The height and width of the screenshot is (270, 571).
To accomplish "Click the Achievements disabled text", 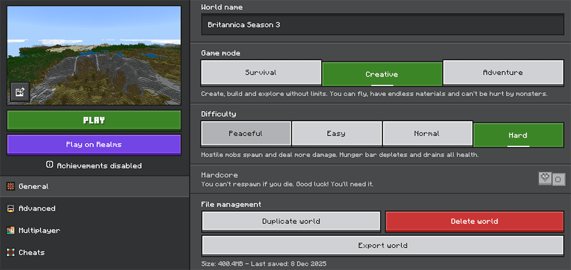I will pyautogui.click(x=99, y=166).
